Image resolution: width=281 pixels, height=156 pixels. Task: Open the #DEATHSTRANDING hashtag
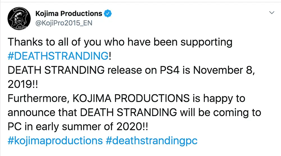(x=58, y=56)
